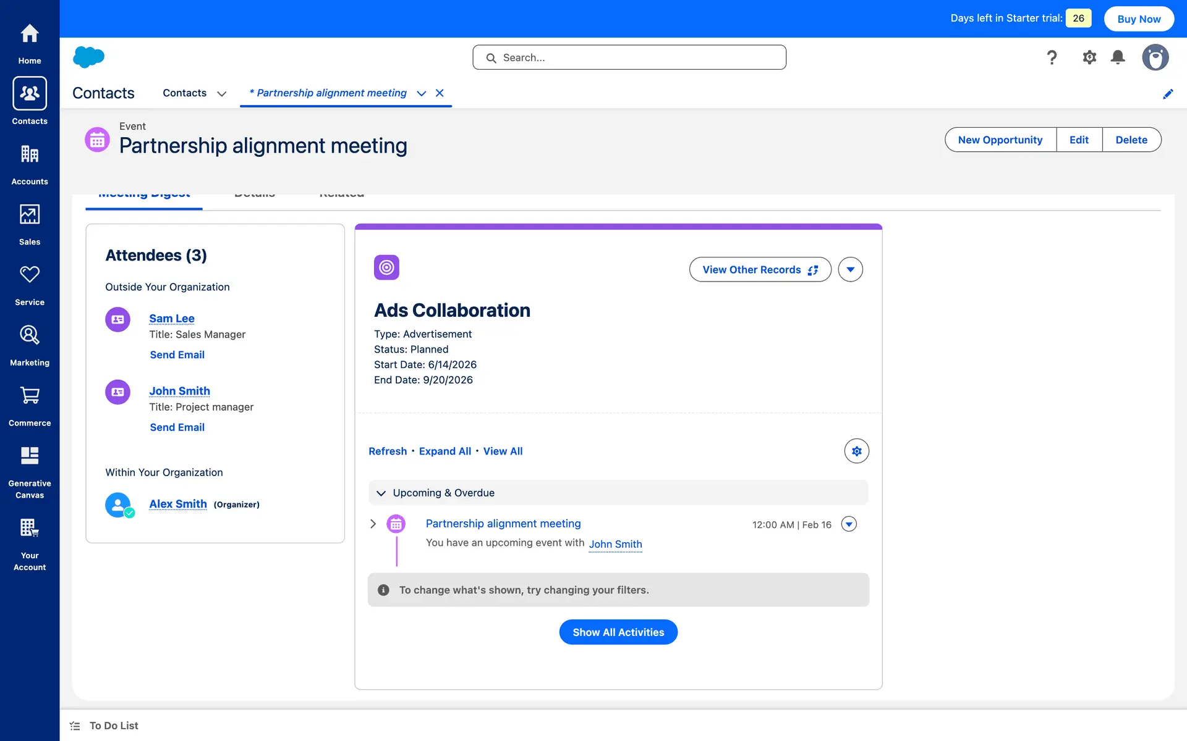
Task: Close the Partnership alignment meeting tab
Action: tap(440, 93)
